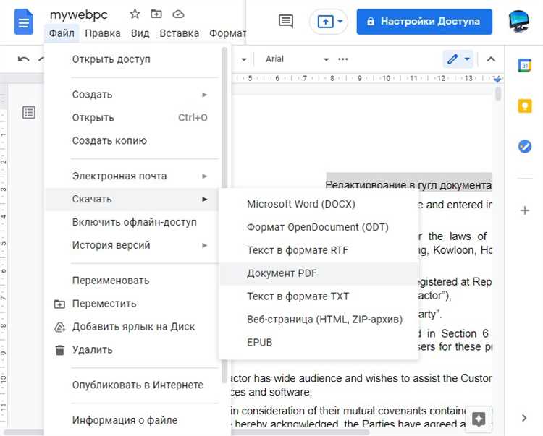Download as Microsoft Word (DOCX)

319,204
